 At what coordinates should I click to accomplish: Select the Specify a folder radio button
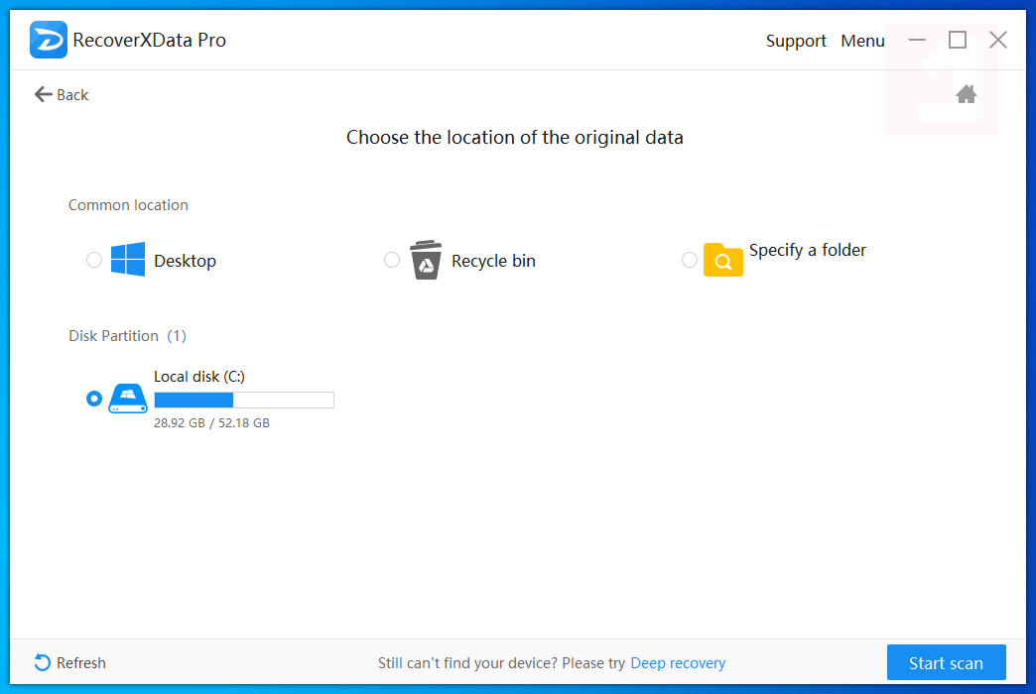[x=690, y=260]
